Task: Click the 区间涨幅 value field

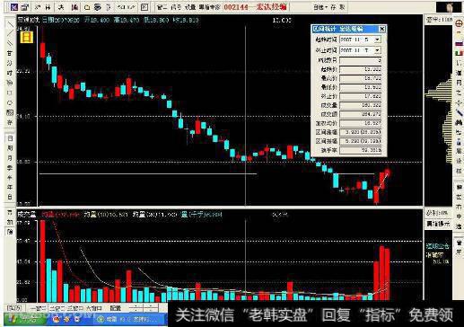Action: pyautogui.click(x=361, y=132)
